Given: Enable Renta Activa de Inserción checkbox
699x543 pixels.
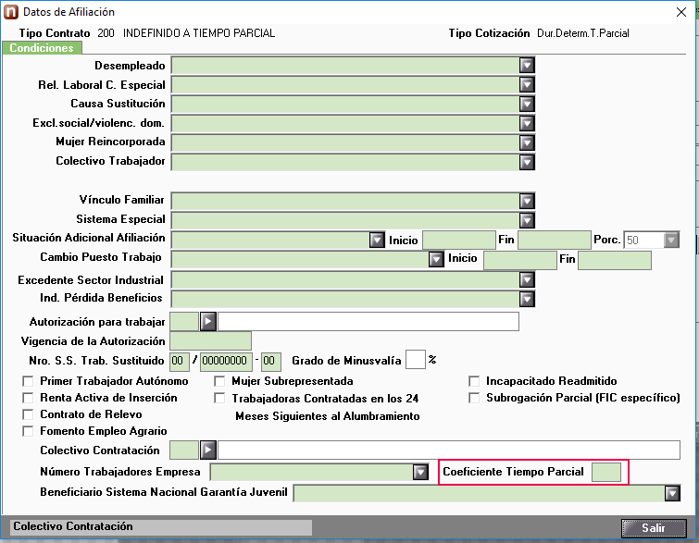Looking at the screenshot, I should (28, 398).
